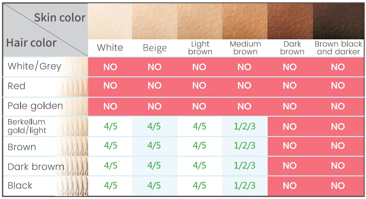Click the Skin color header label

(60, 18)
